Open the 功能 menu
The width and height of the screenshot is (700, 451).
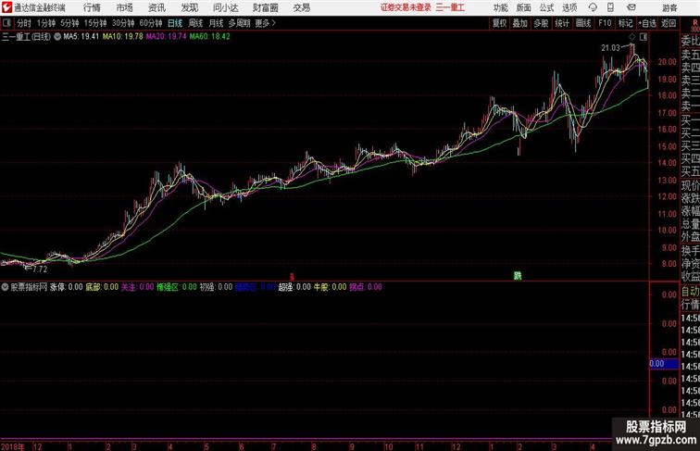(501, 7)
